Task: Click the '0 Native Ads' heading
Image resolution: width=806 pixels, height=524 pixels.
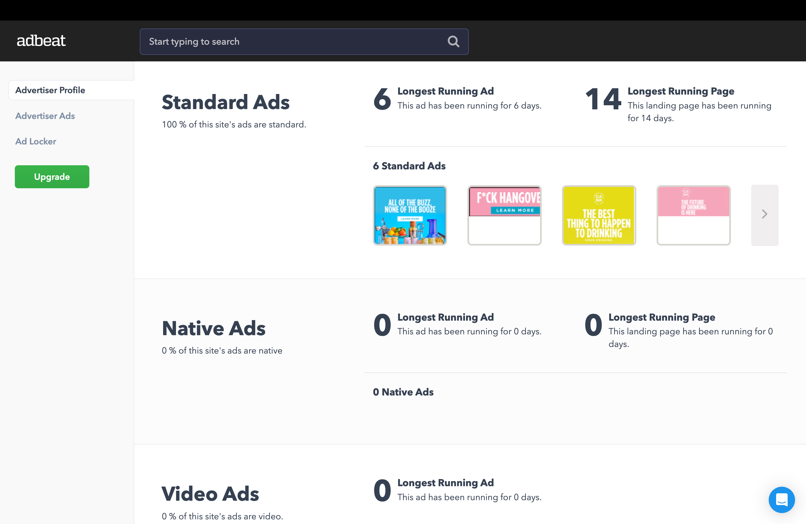Action: (x=403, y=392)
